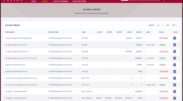Open action icon for SP4-6, Four Lions row
The image size is (183, 101).
175,58
